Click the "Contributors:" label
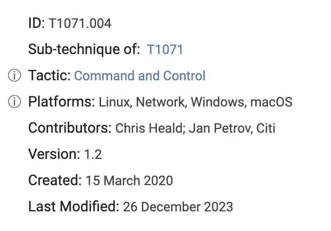Viewport: 331px width, 231px height. click(70, 128)
